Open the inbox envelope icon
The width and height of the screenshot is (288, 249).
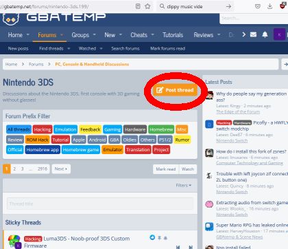[253, 34]
